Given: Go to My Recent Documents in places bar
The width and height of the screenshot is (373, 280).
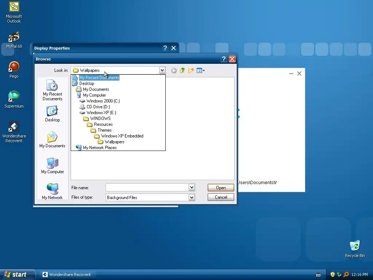Looking at the screenshot, I should [52, 90].
